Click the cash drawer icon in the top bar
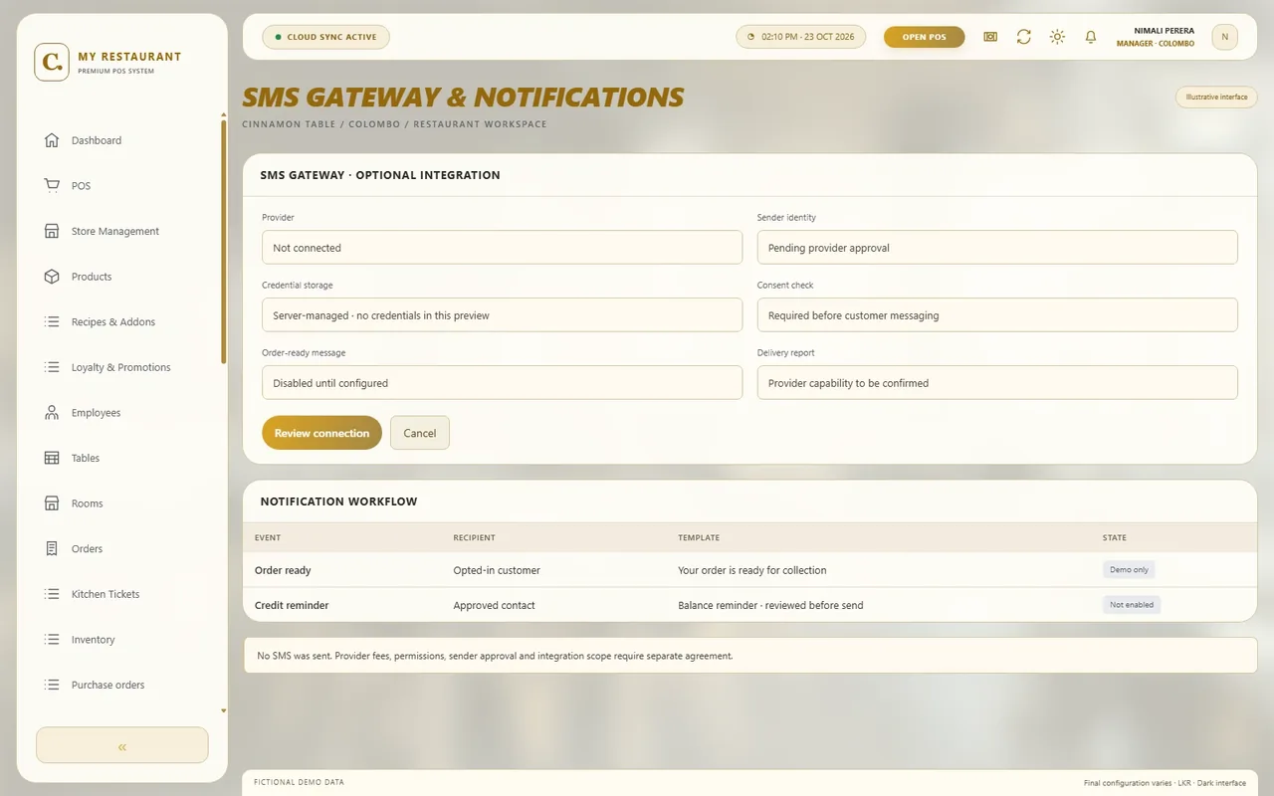This screenshot has width=1274, height=796. tap(990, 37)
